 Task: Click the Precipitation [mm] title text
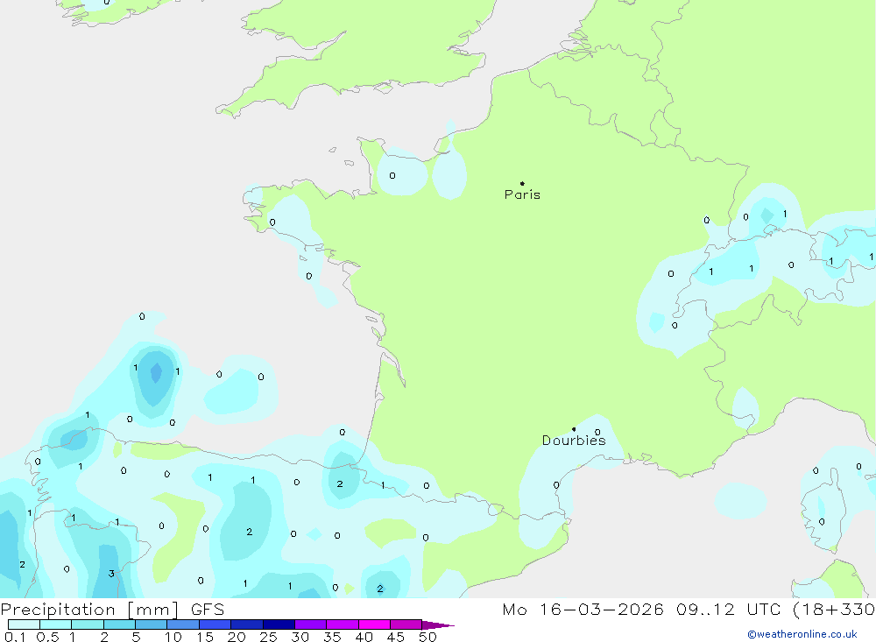(89, 610)
